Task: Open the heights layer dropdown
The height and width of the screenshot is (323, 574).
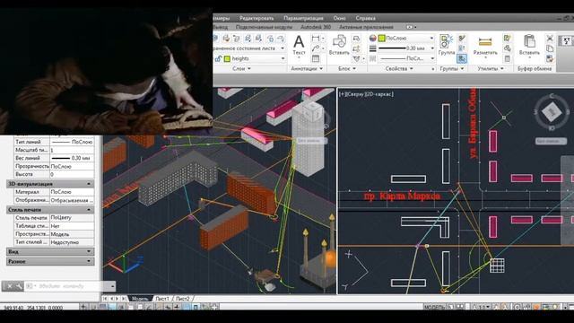Action: (x=283, y=58)
